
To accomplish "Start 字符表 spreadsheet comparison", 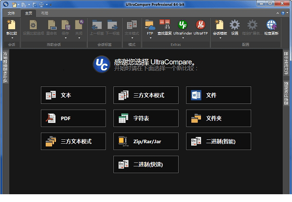I will 146,118.
